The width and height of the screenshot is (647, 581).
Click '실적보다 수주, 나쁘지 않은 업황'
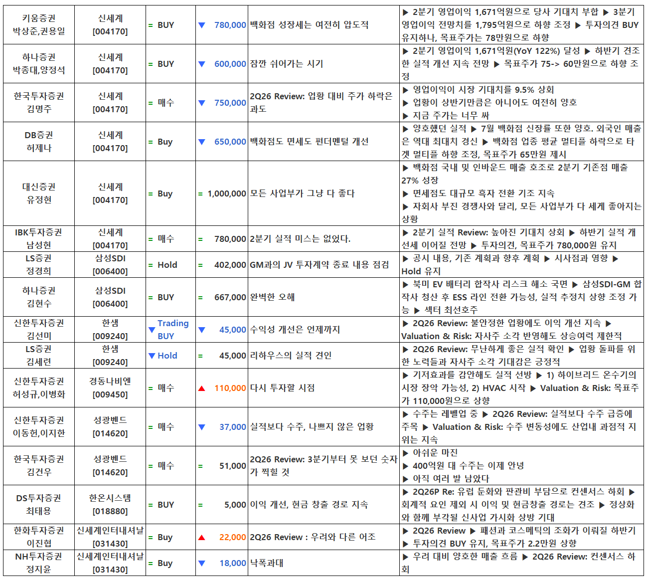pos(312,427)
